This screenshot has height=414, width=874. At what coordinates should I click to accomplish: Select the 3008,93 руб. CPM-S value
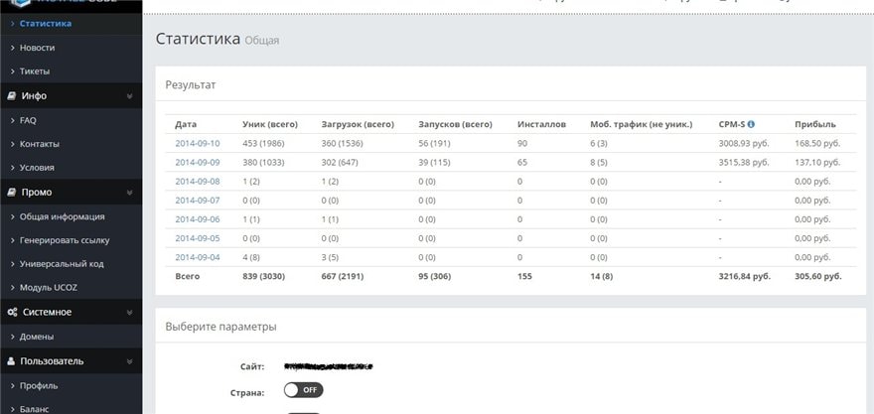click(744, 143)
